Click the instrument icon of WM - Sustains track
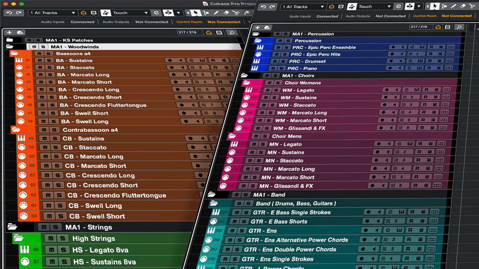479x269 pixels. (x=247, y=97)
